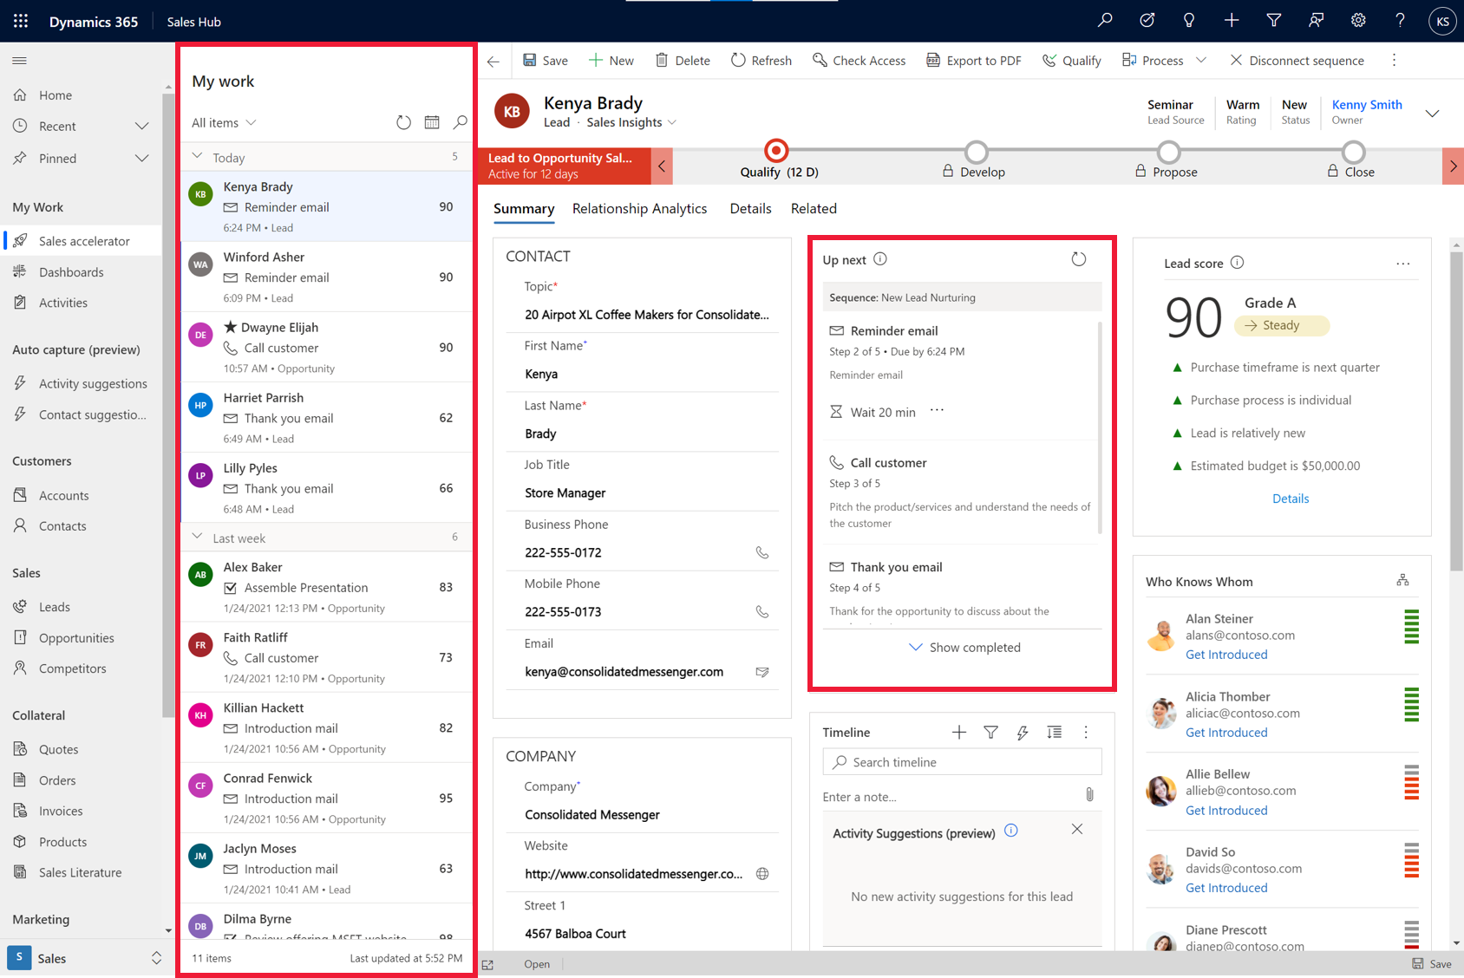
Task: Toggle the follow star on Dwayne Elijah
Action: [231, 327]
